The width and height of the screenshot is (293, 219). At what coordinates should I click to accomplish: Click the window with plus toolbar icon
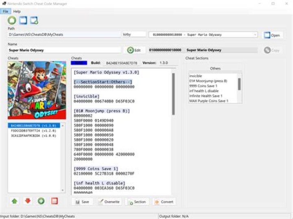(x=34, y=20)
